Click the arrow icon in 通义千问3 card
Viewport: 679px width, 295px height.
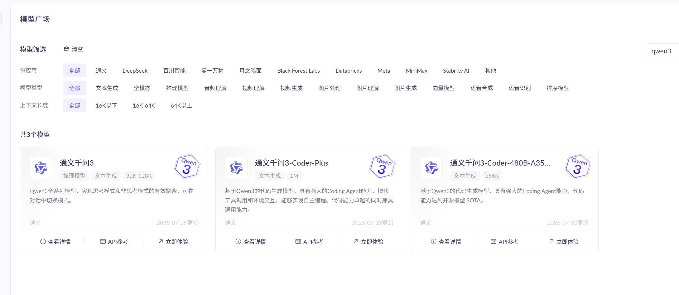point(161,241)
